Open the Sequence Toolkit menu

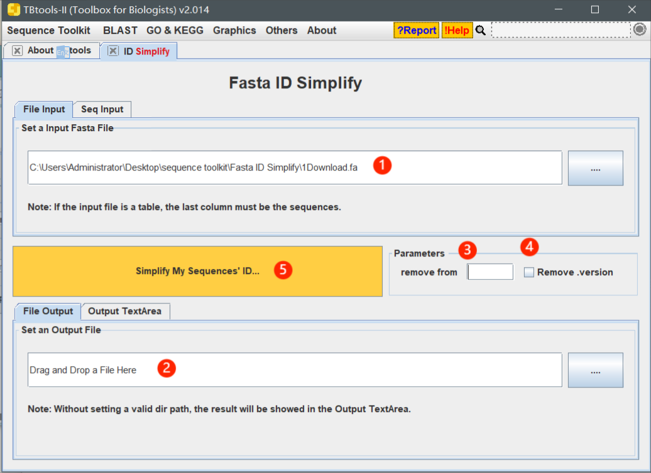coord(48,30)
